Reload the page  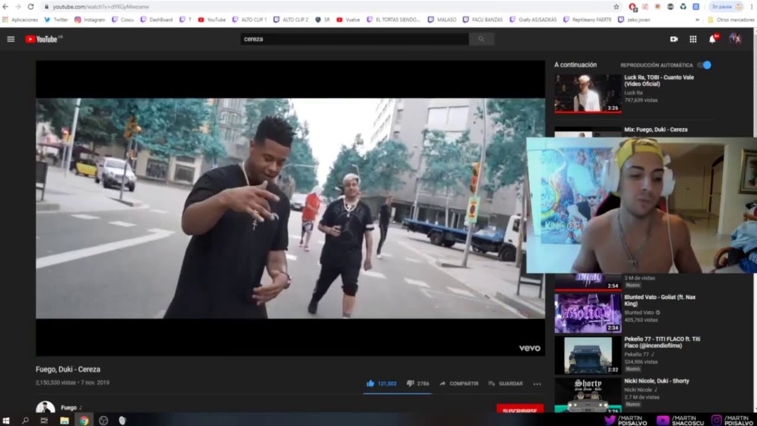31,7
